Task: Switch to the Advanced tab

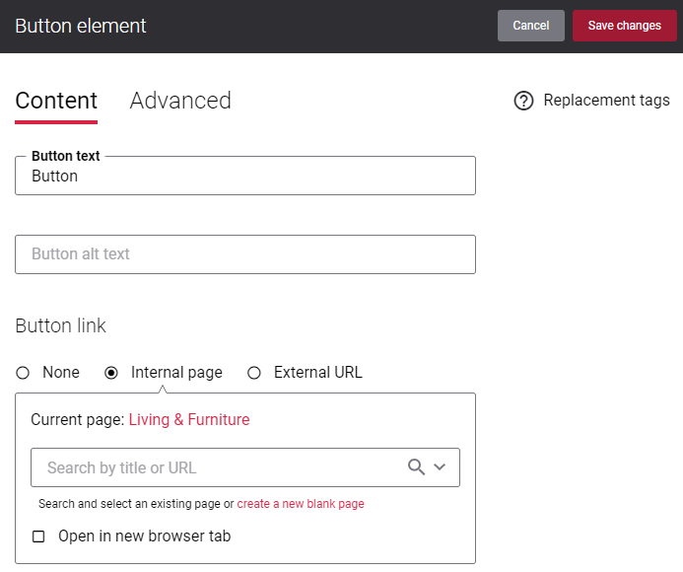Action: [x=180, y=101]
